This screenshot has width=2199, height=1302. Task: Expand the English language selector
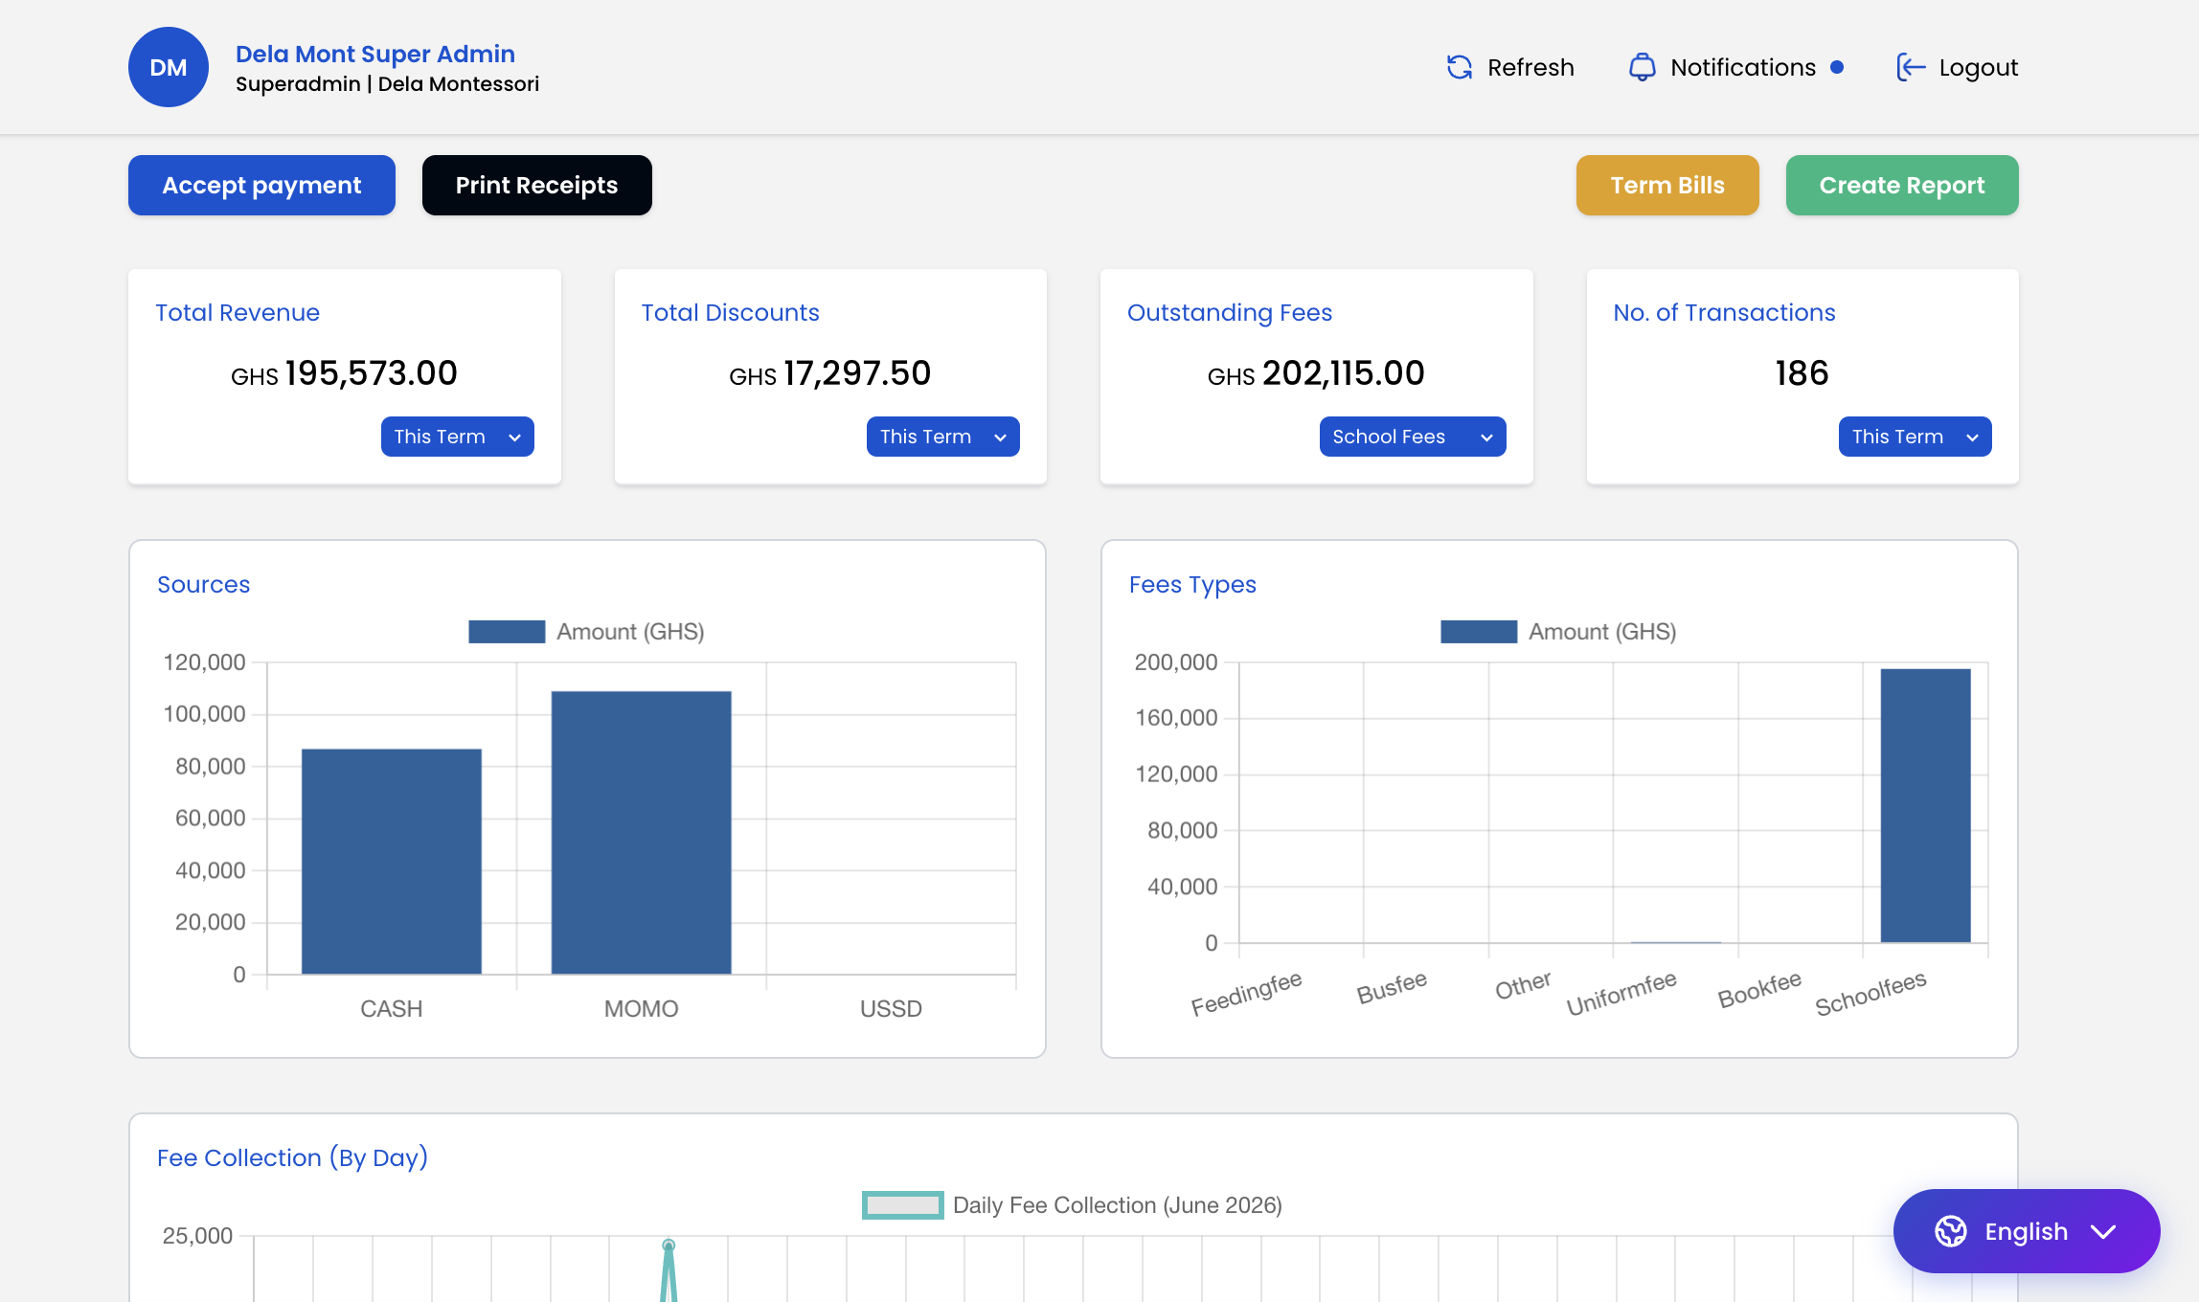click(x=2027, y=1231)
